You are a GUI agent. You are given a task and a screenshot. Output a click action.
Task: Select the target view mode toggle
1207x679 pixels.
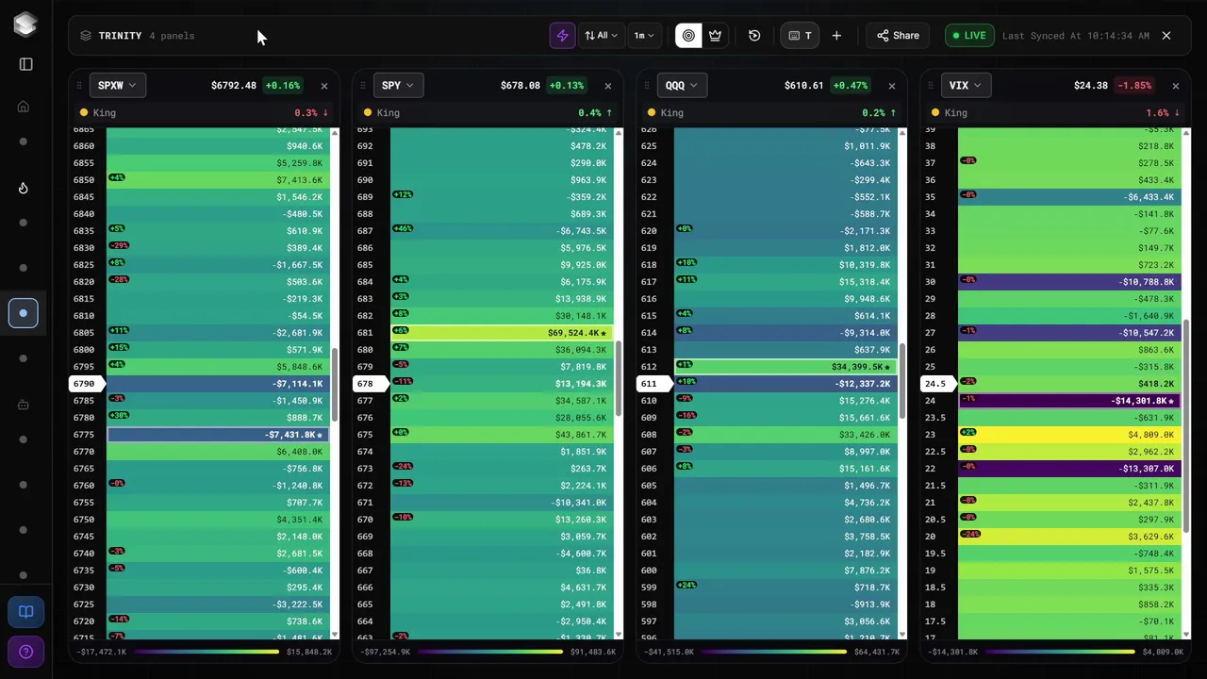pos(688,36)
